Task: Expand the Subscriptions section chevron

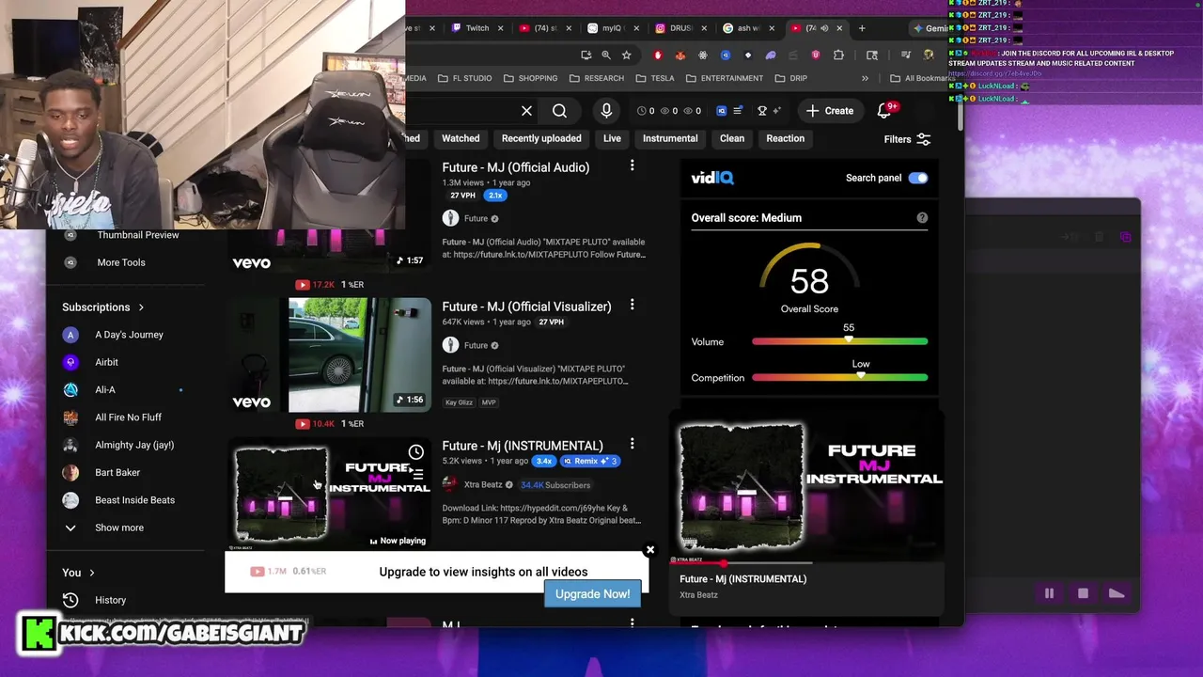Action: coord(141,307)
